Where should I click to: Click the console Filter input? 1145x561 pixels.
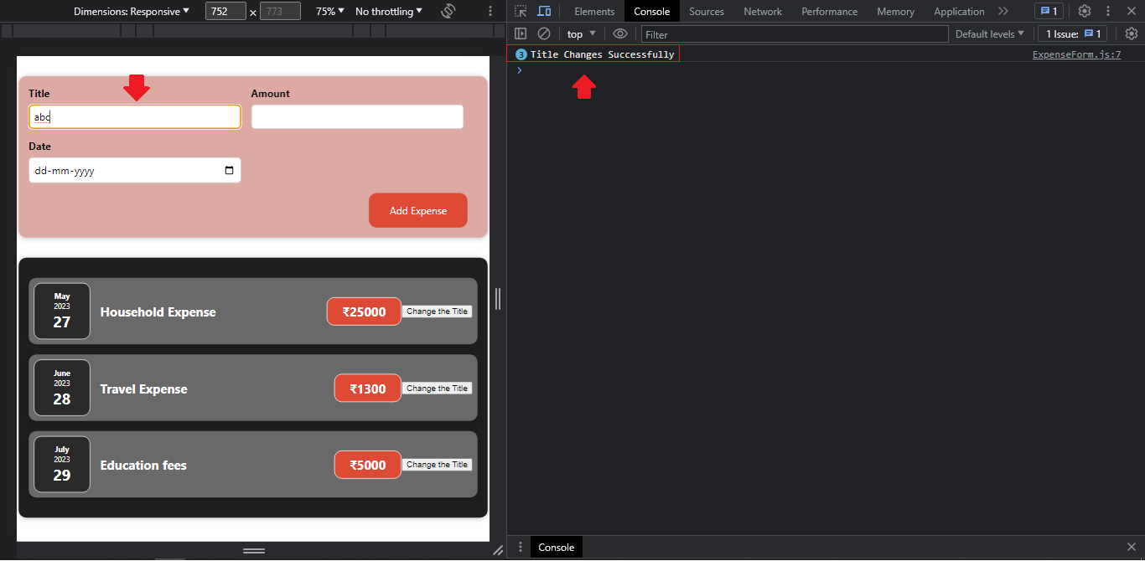[x=795, y=34]
